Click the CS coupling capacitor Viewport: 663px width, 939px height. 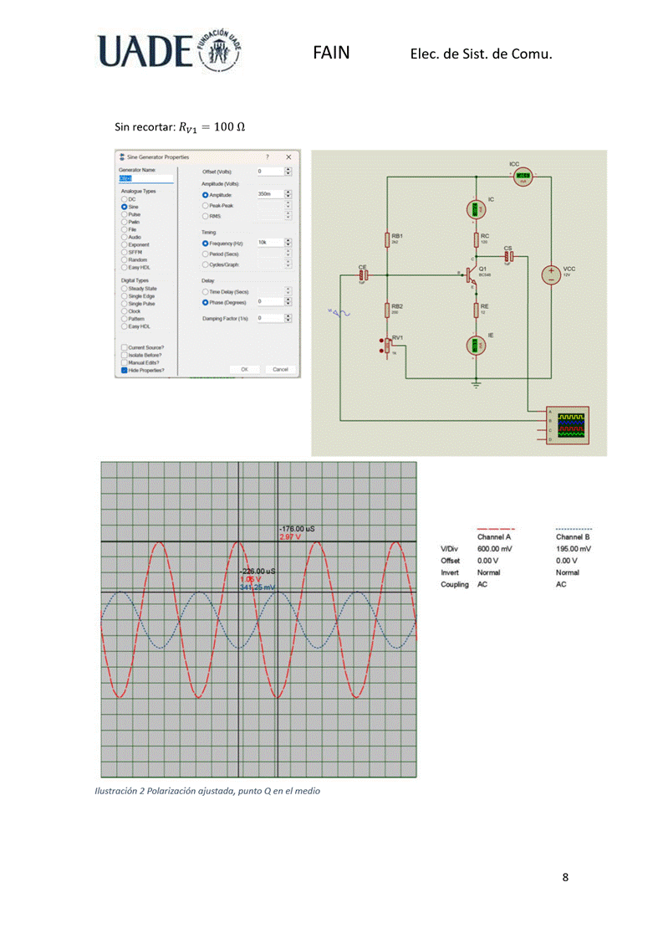coord(508,256)
